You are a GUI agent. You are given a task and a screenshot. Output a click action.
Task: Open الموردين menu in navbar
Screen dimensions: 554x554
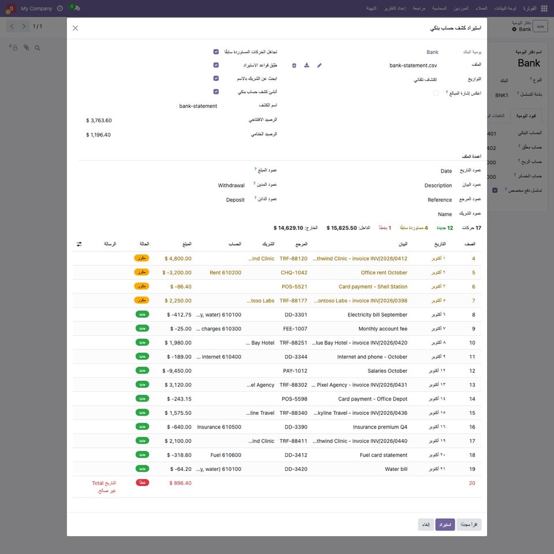tap(461, 8)
